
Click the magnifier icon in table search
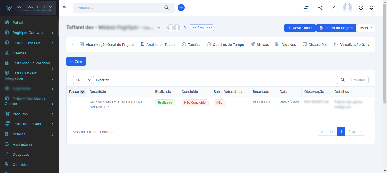pos(343,80)
